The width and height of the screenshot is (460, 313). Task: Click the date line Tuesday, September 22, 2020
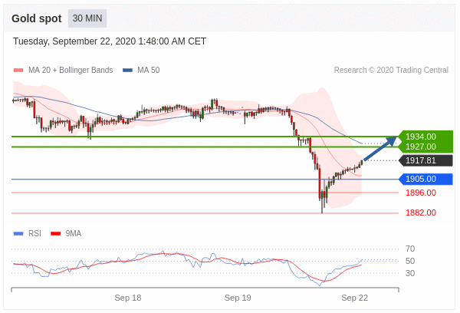coord(110,41)
